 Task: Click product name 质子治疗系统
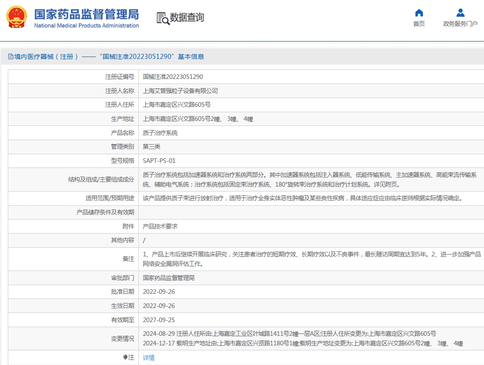tap(160, 133)
